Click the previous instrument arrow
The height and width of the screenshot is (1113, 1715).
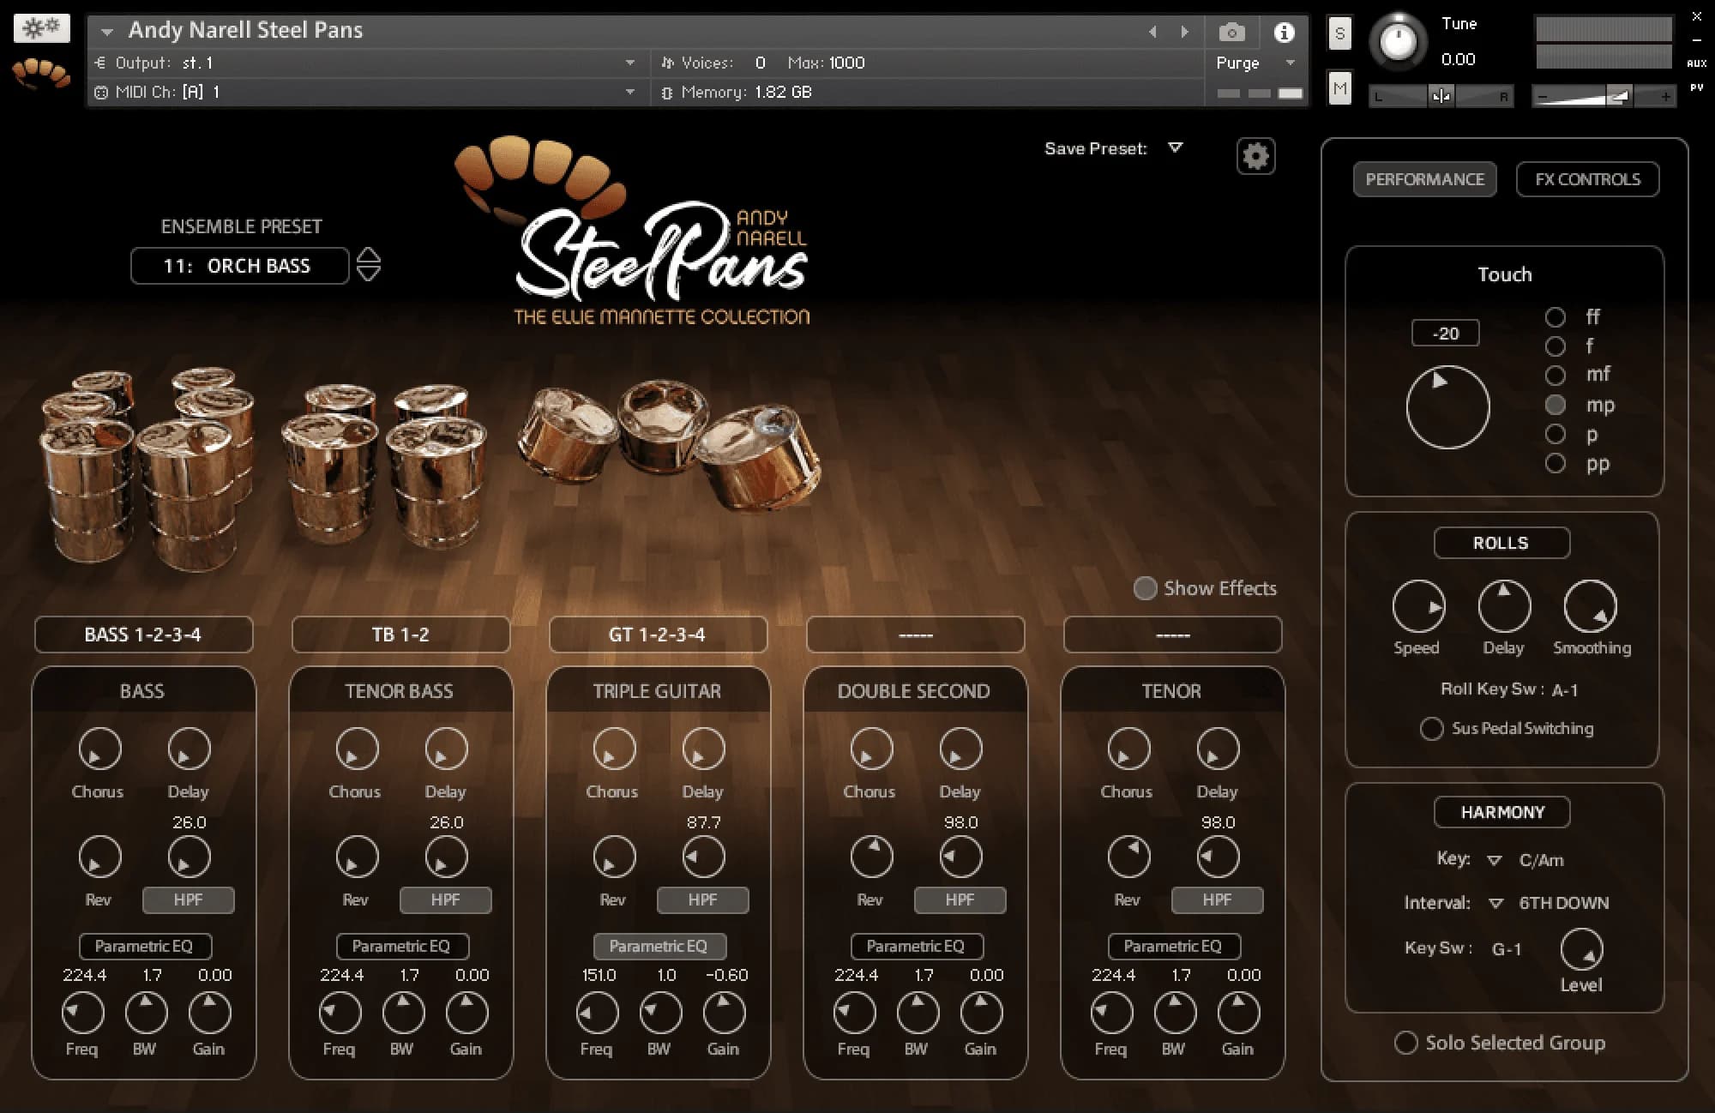click(1152, 33)
